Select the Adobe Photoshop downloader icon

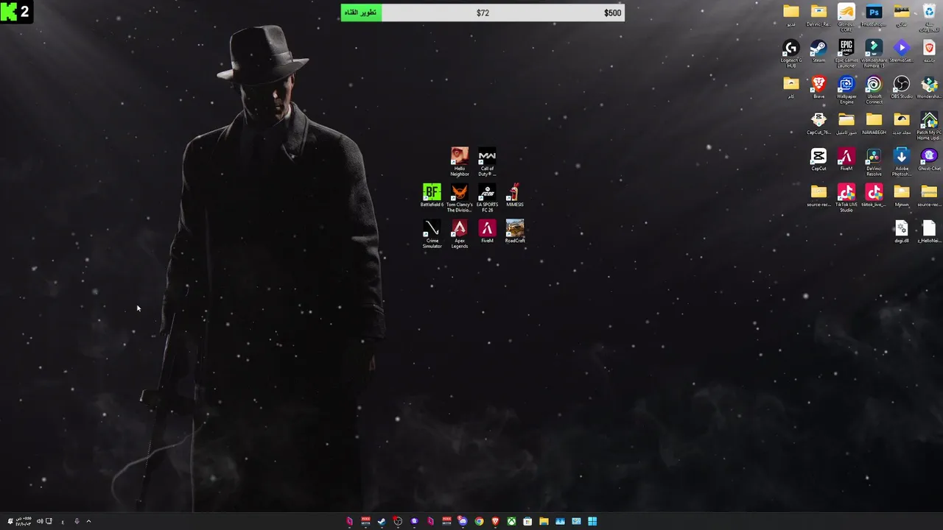point(902,162)
